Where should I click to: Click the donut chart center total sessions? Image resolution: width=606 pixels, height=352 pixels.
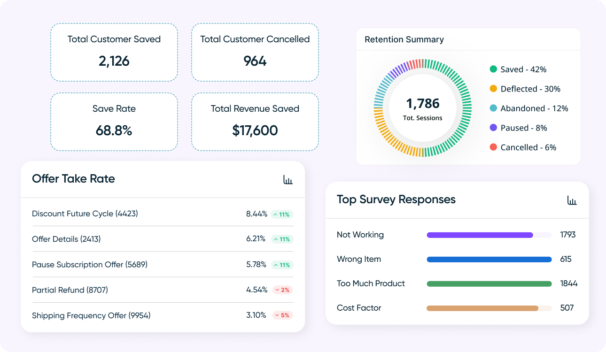[423, 108]
